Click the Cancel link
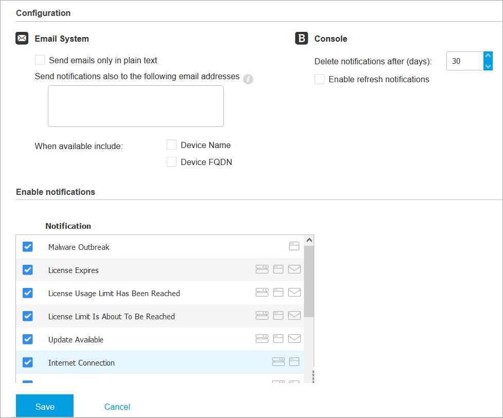 [x=117, y=407]
